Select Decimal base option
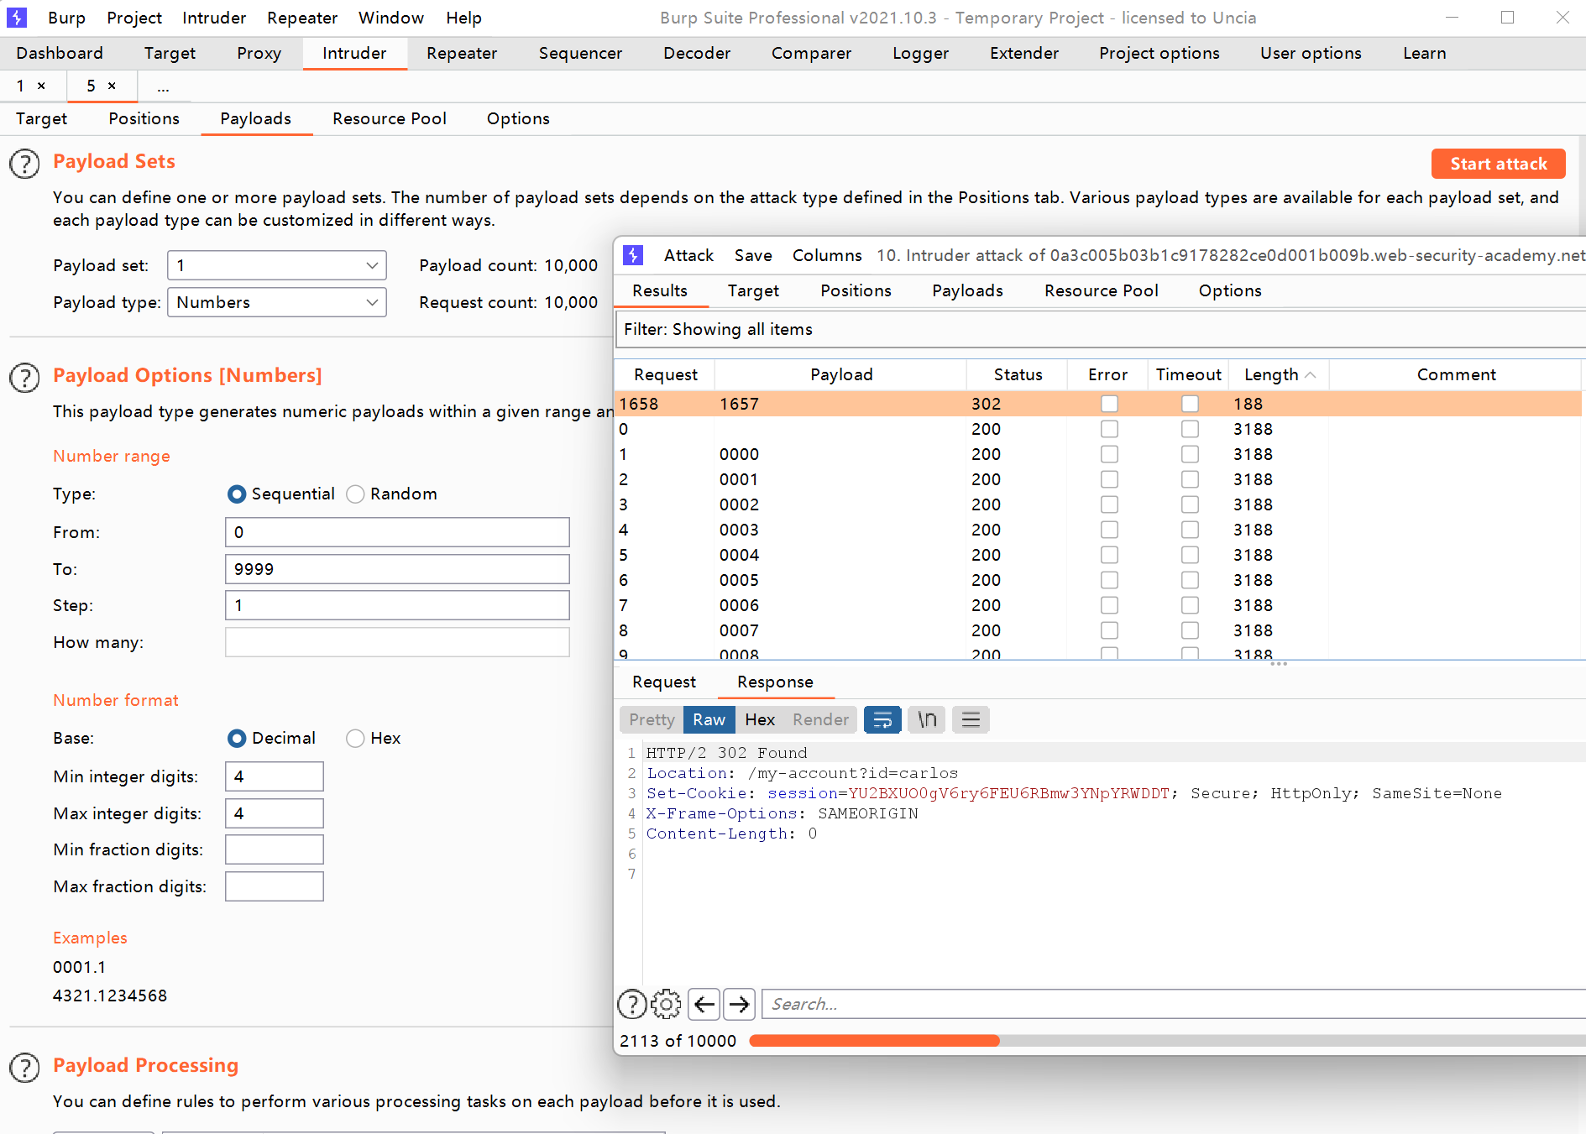This screenshot has height=1134, width=1586. point(237,738)
